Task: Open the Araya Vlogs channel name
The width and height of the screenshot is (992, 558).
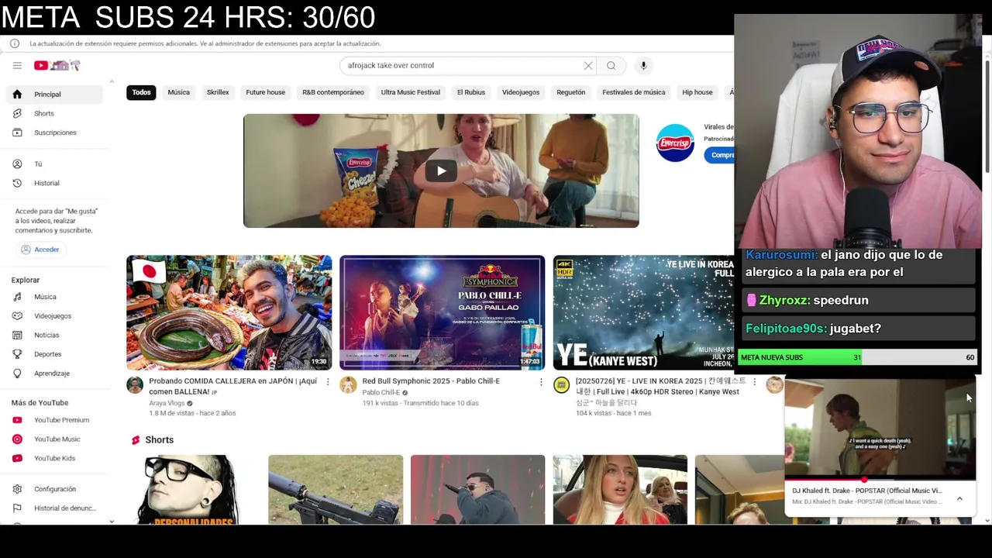Action: 167,403
